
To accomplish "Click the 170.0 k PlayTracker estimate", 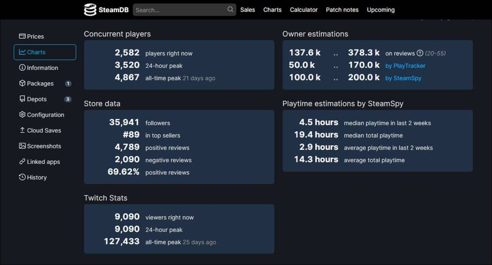I will click(364, 65).
